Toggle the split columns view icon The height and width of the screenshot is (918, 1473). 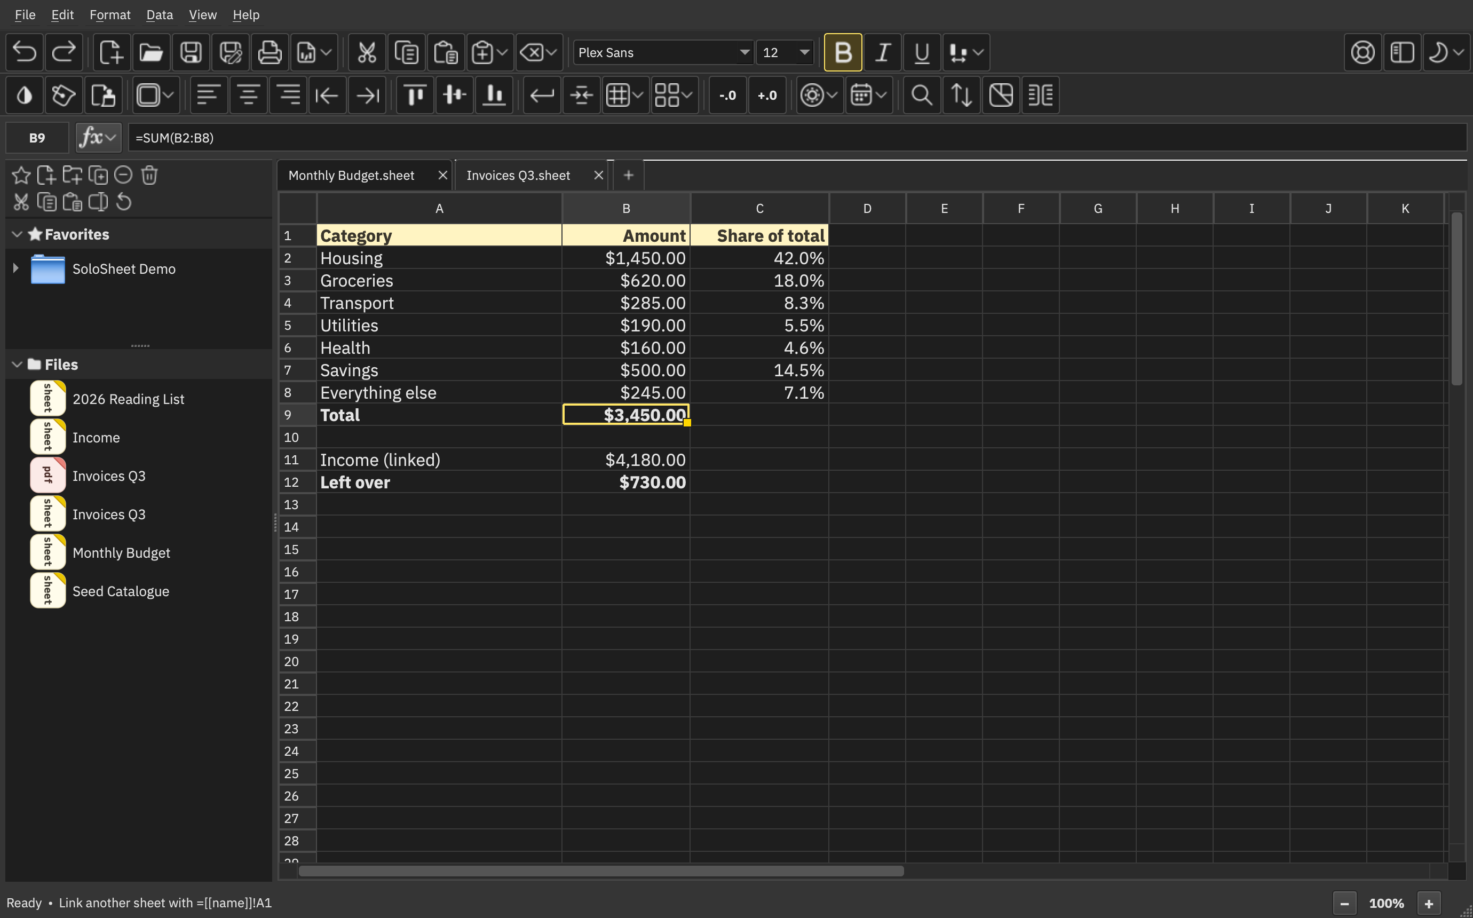(1040, 96)
